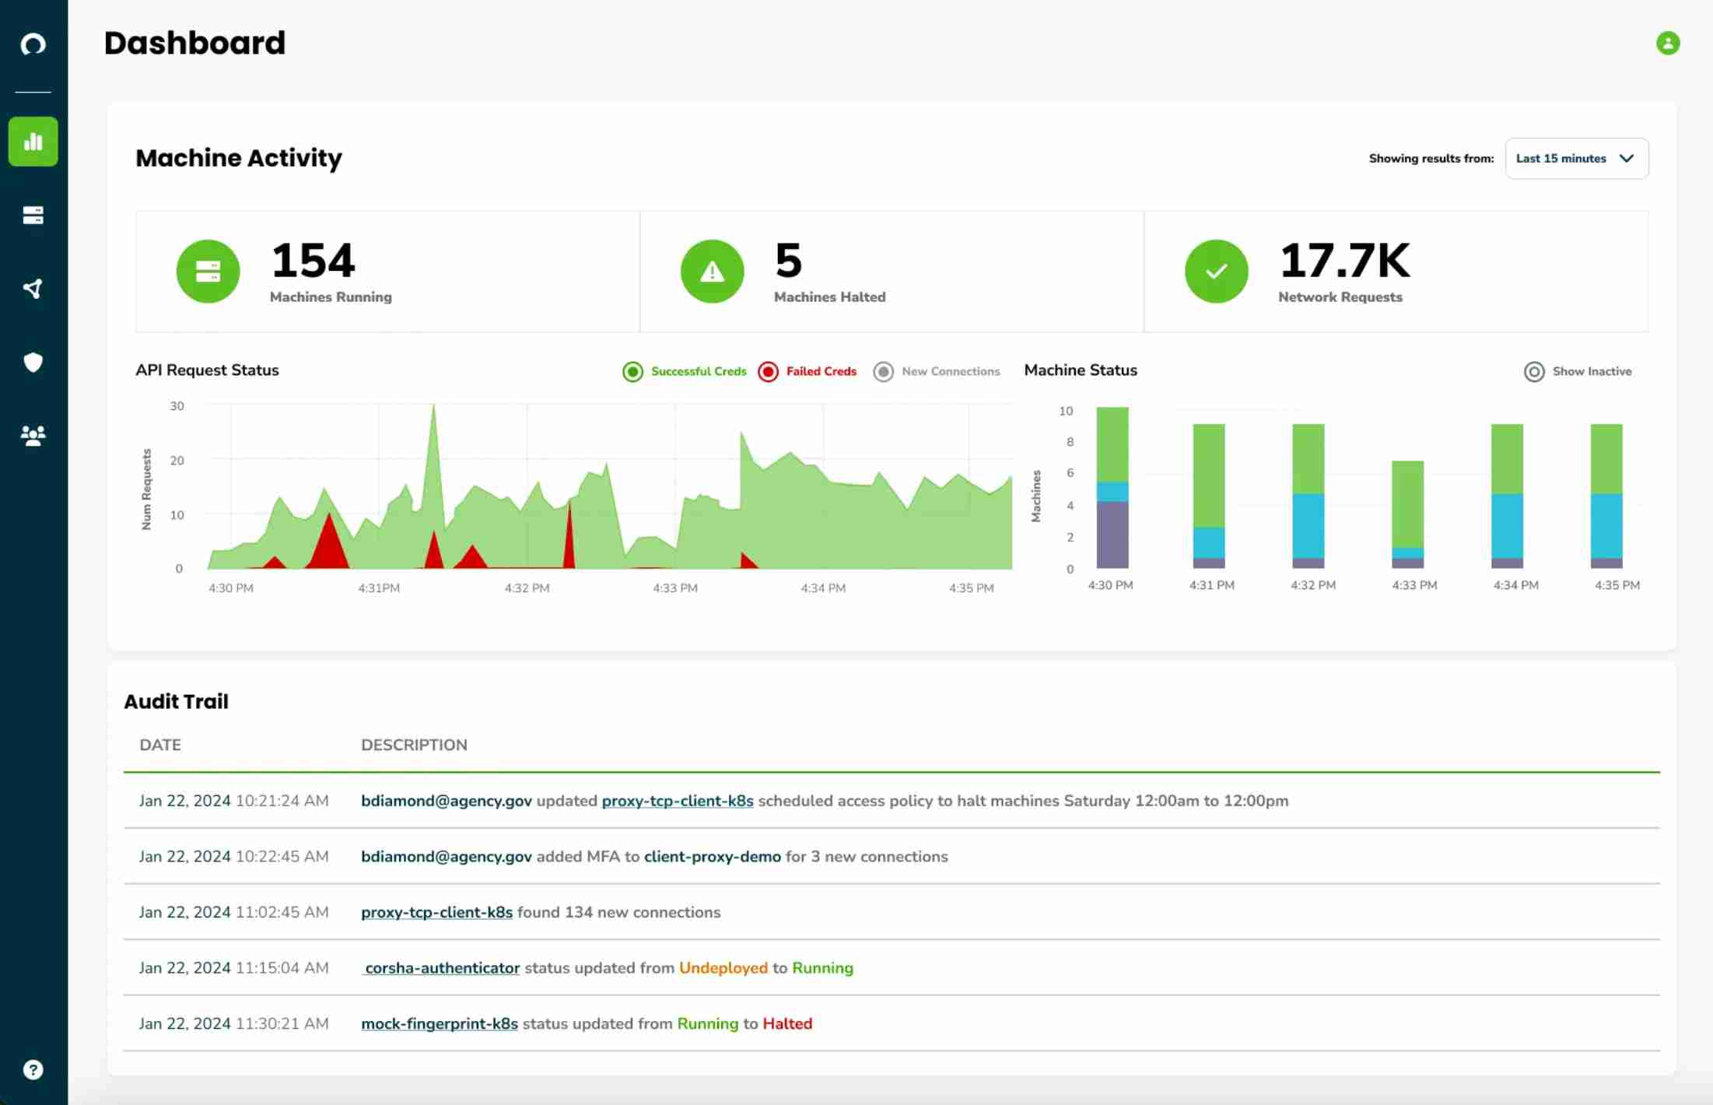Viewport: 1713px width, 1105px height.
Task: Open the mock-fingerprint-k8s link in Audit Trail
Action: [x=438, y=1023]
